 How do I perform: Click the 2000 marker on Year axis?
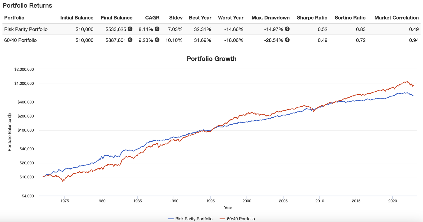tap(247, 201)
